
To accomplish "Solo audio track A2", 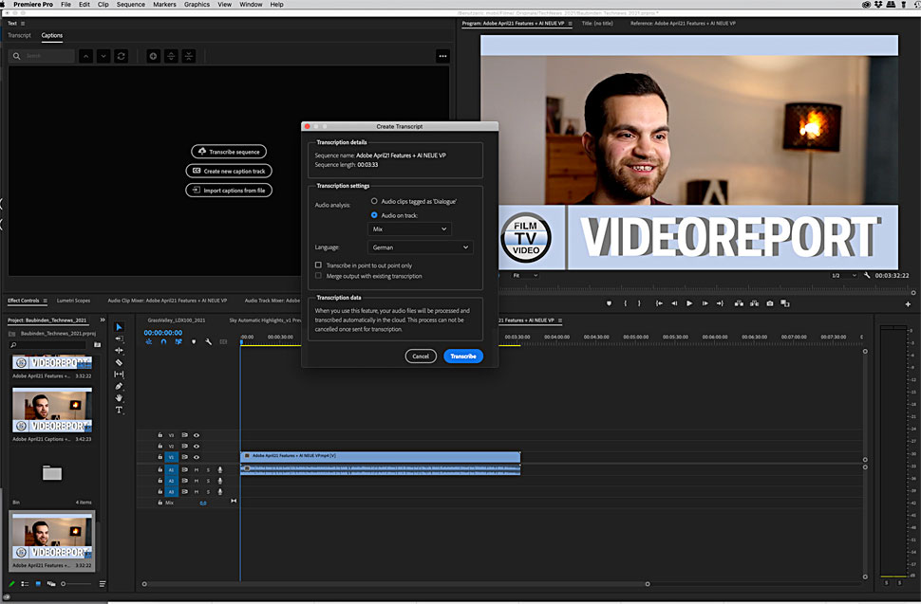I will (208, 481).
